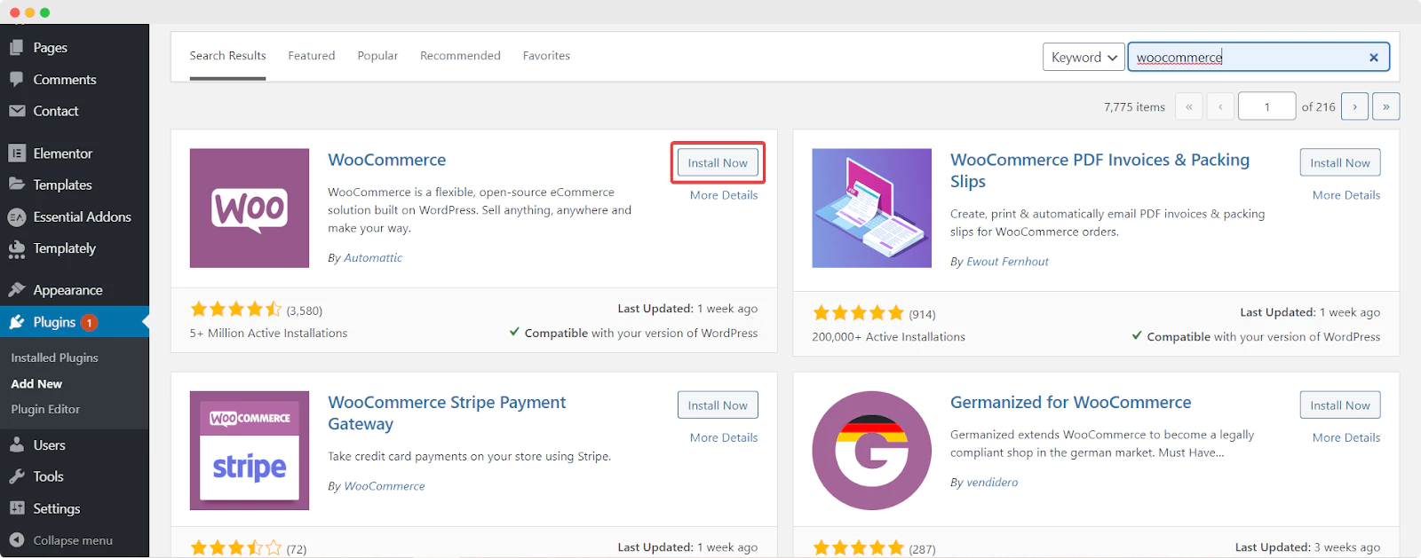Click the Essential Addons icon
Image resolution: width=1421 pixels, height=558 pixels.
(x=17, y=216)
